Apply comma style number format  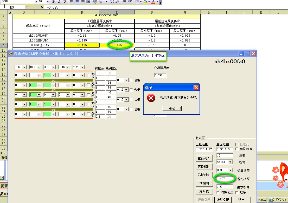[106, 2]
